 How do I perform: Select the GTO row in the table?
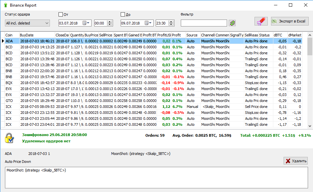tap(153, 101)
